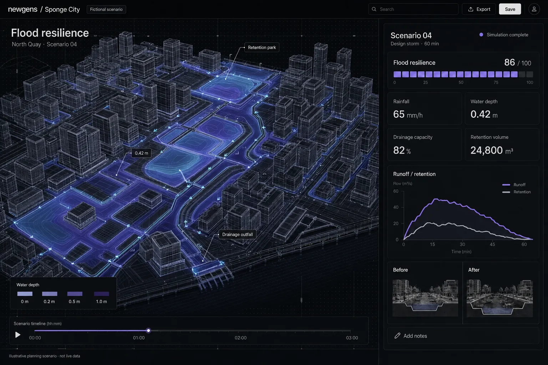
Task: Open the Before street thumbnail
Action: pos(425,298)
